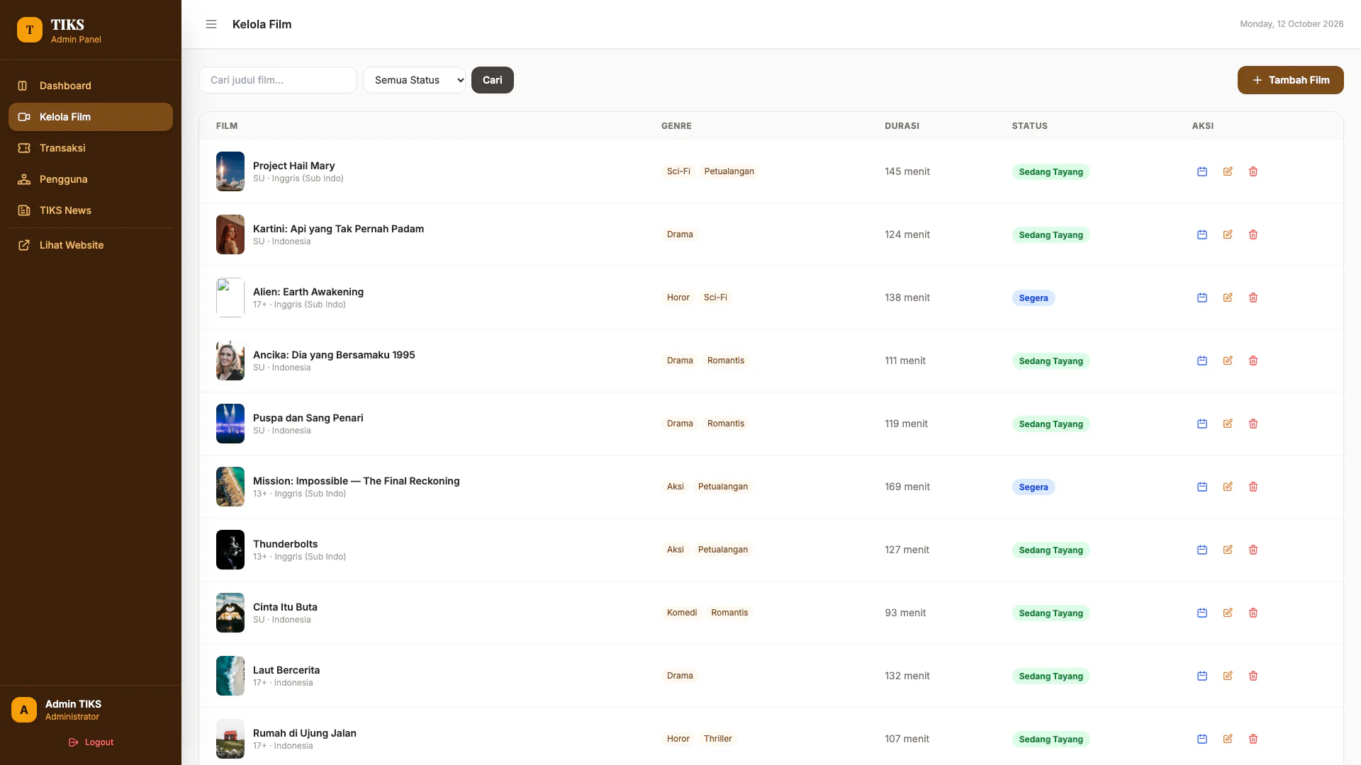Image resolution: width=1361 pixels, height=765 pixels.
Task: Click the '169 menit' duration cell
Action: [907, 487]
